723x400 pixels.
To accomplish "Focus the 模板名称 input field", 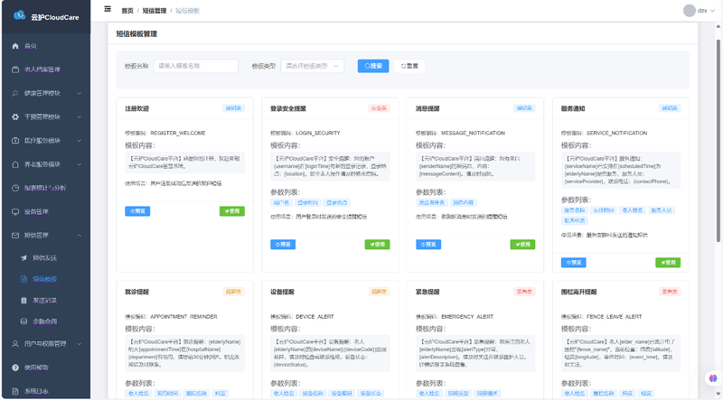I will click(x=196, y=66).
